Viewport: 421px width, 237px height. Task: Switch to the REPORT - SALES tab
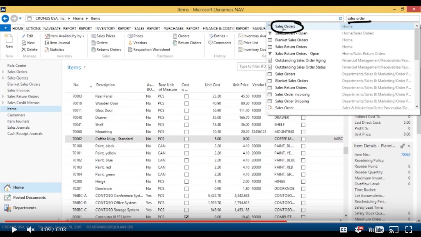tap(131, 28)
